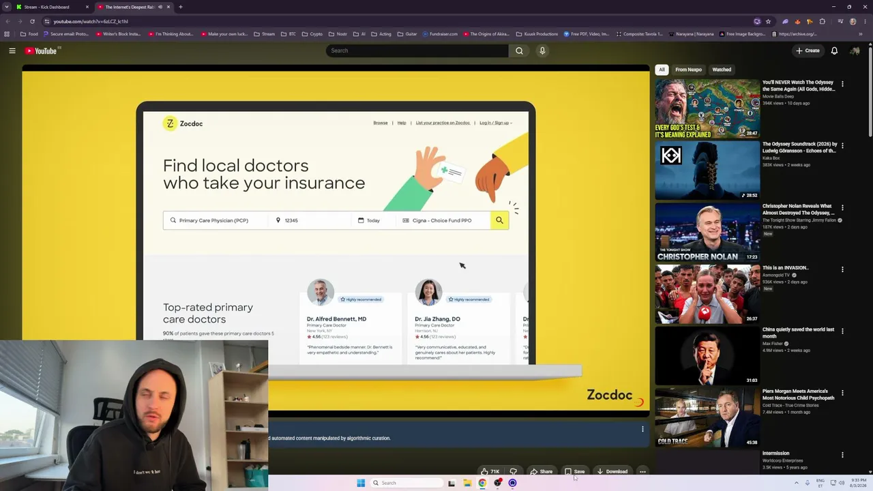Open the Windows Start menu
The width and height of the screenshot is (873, 491).
click(x=361, y=483)
